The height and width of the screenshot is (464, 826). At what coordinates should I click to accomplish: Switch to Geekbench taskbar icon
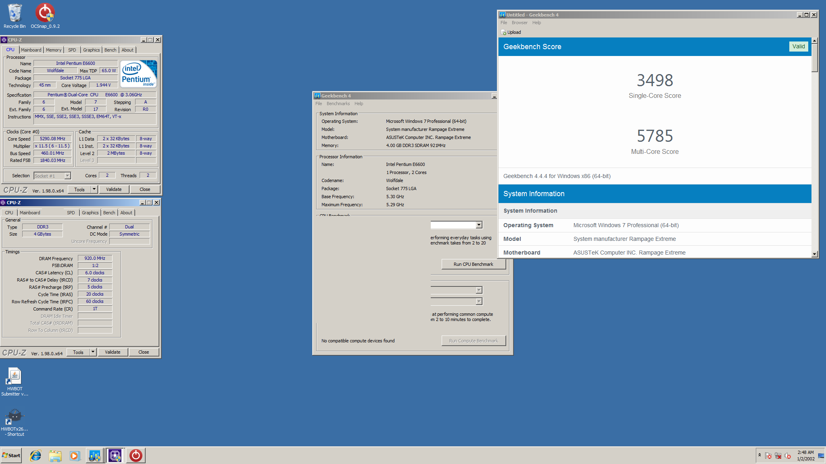tap(95, 456)
